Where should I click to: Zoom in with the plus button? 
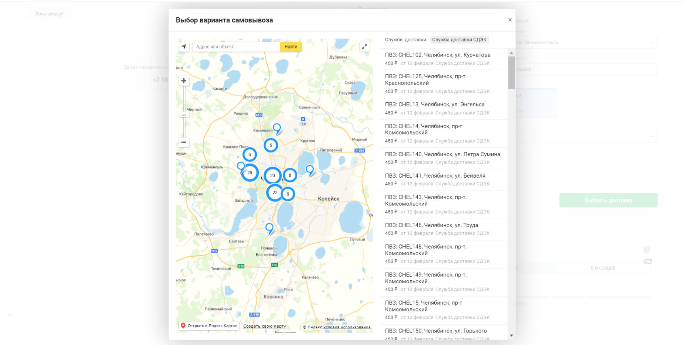pyautogui.click(x=184, y=81)
